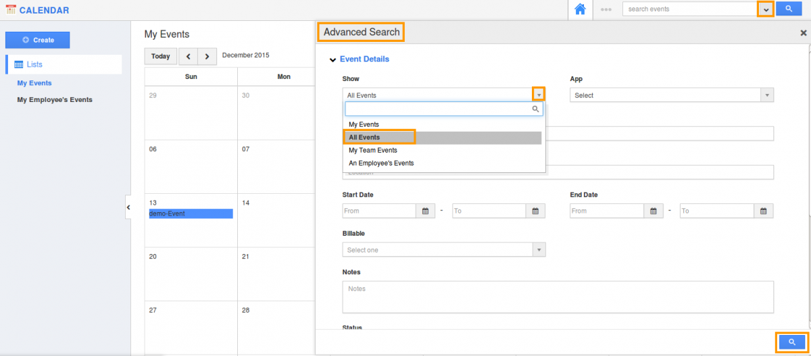Close the Advanced Search panel

coord(803,32)
